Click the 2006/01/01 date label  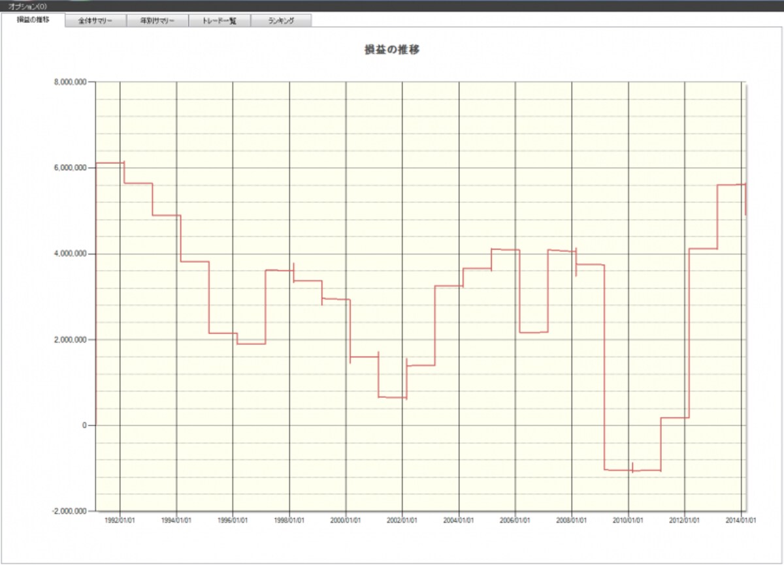pos(515,521)
